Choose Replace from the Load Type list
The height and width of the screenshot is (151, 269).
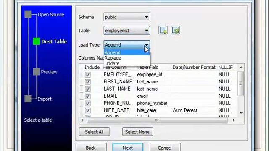tap(127, 58)
